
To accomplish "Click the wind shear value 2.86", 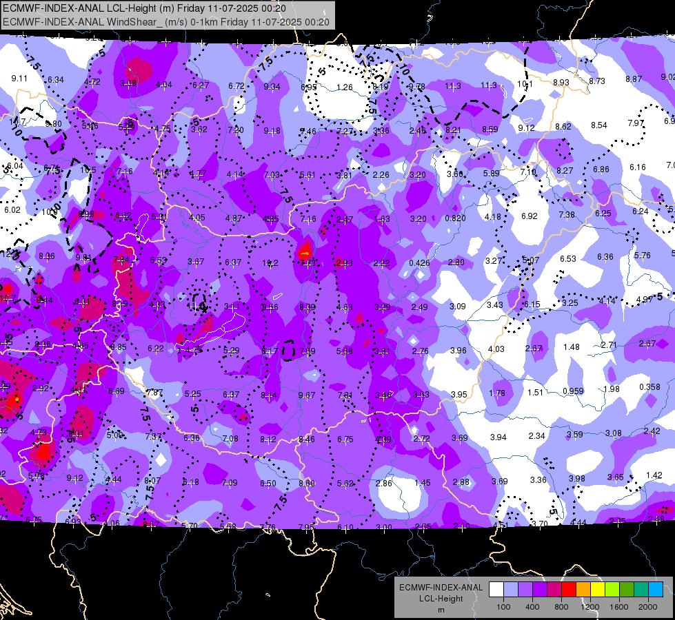I will [x=383, y=483].
